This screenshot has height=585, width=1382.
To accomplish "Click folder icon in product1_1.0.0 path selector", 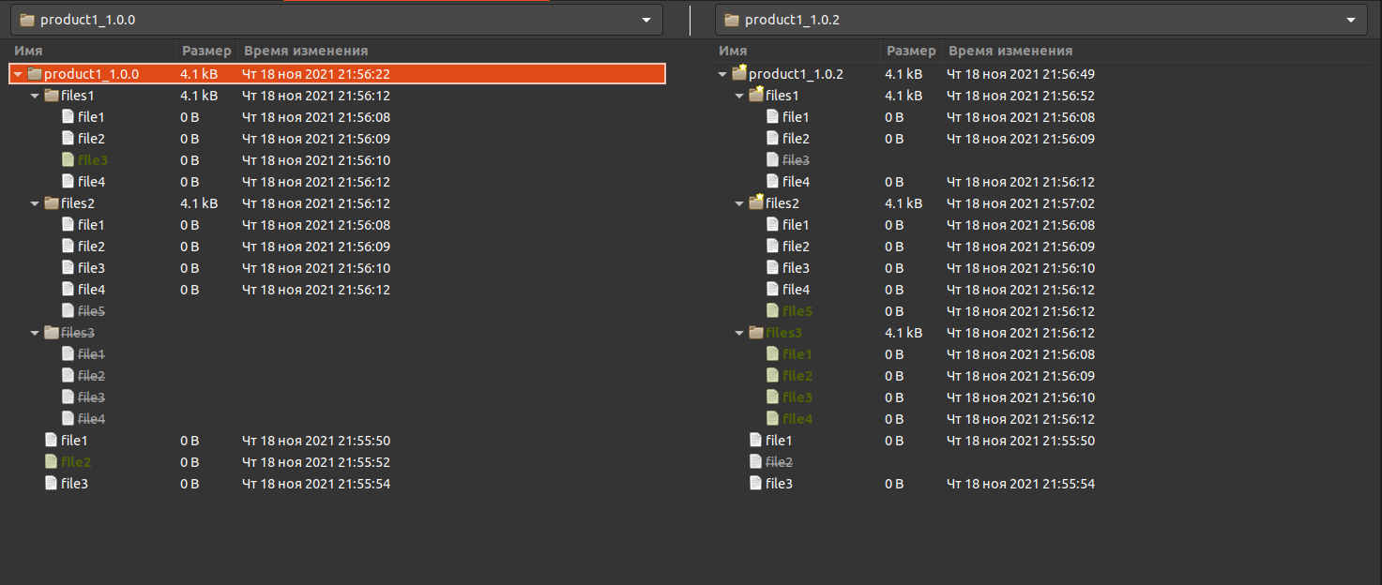I will click(26, 20).
